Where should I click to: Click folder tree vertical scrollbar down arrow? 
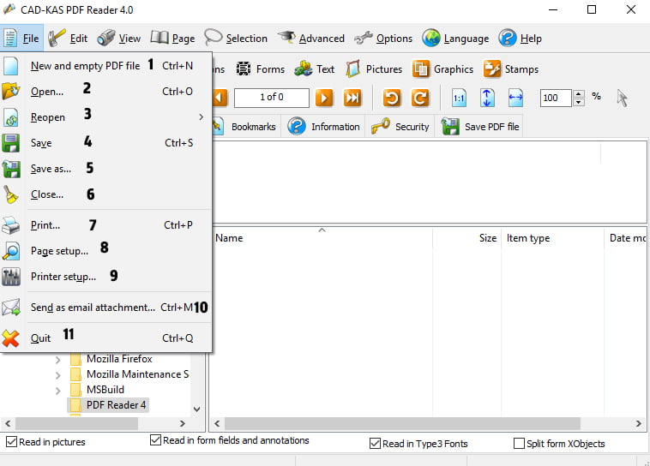197,409
